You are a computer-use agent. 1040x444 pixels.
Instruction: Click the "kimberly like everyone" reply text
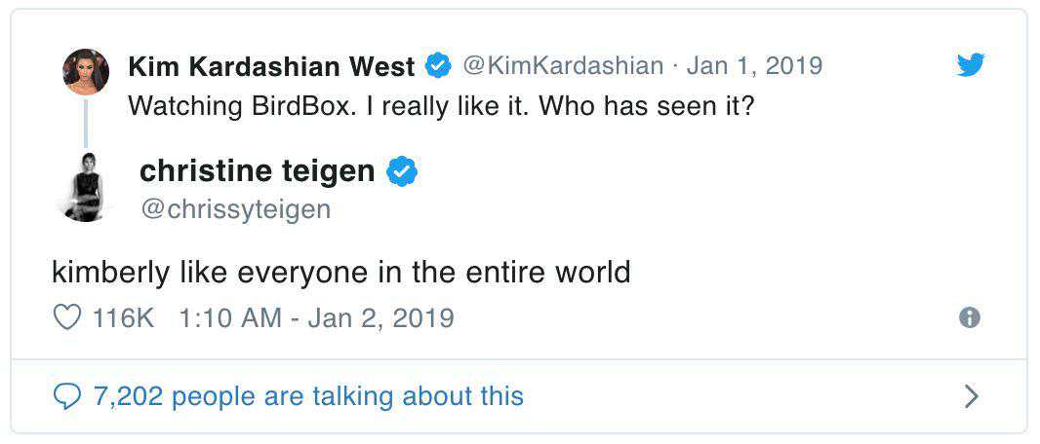[x=341, y=271]
